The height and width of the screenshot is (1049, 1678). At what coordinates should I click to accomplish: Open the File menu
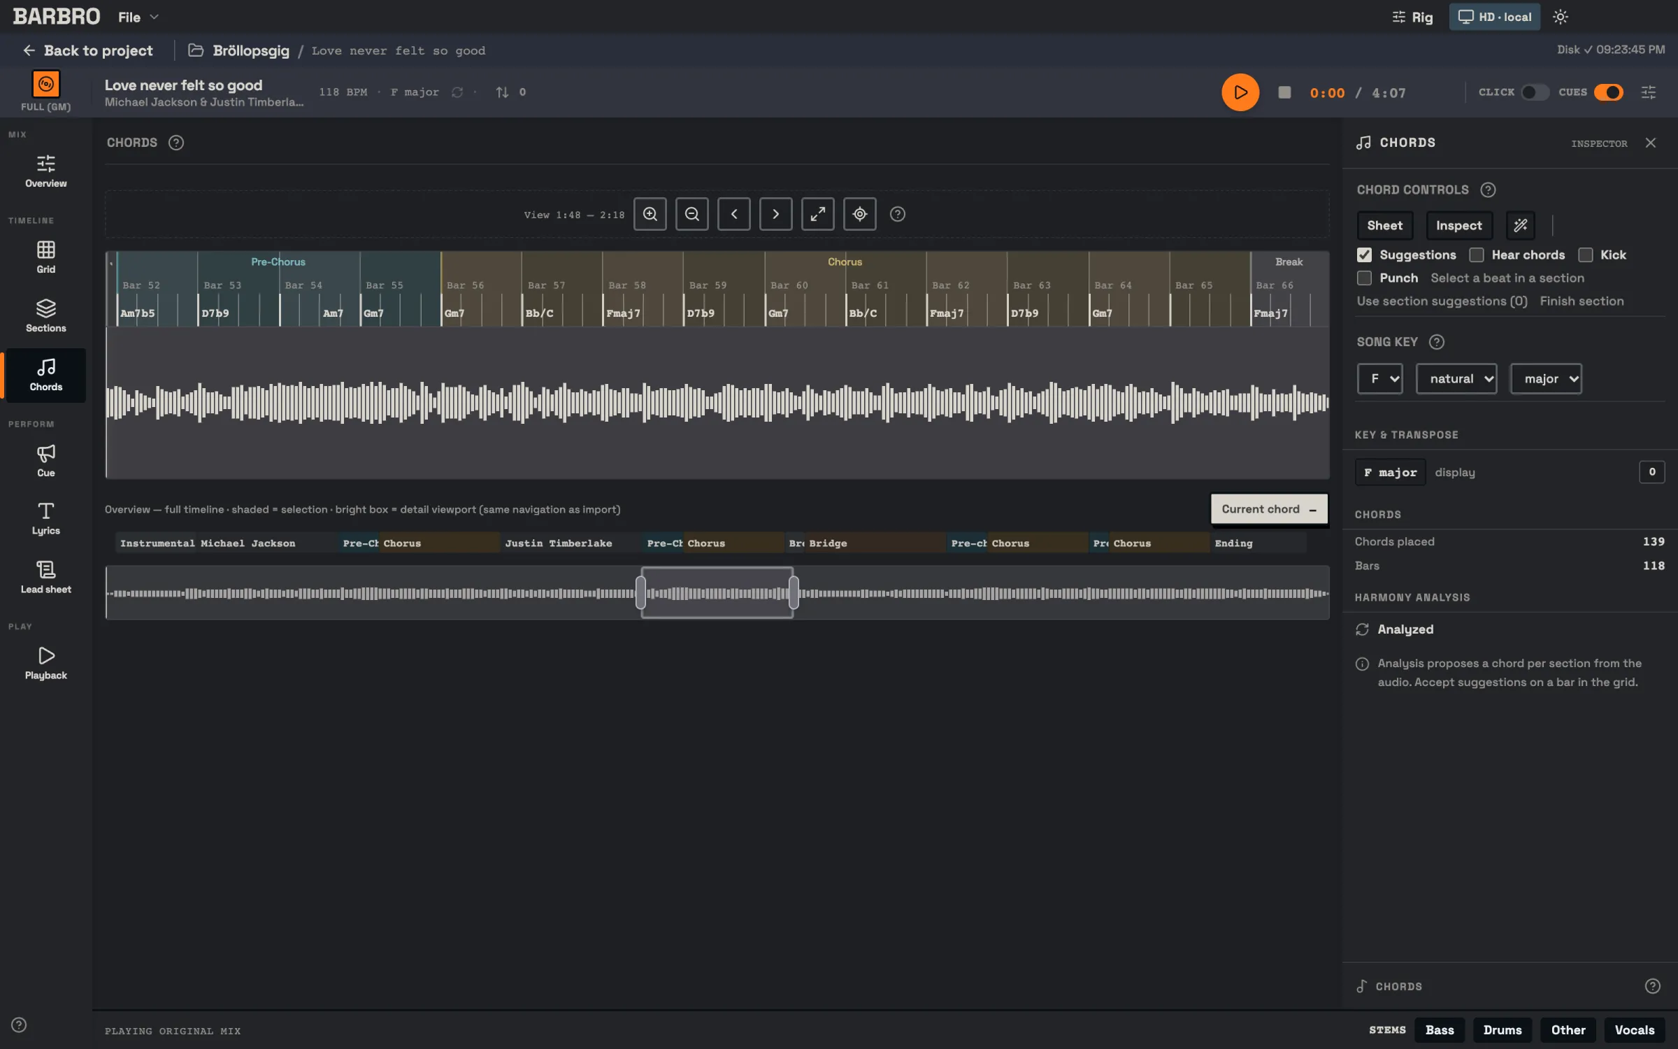[138, 17]
